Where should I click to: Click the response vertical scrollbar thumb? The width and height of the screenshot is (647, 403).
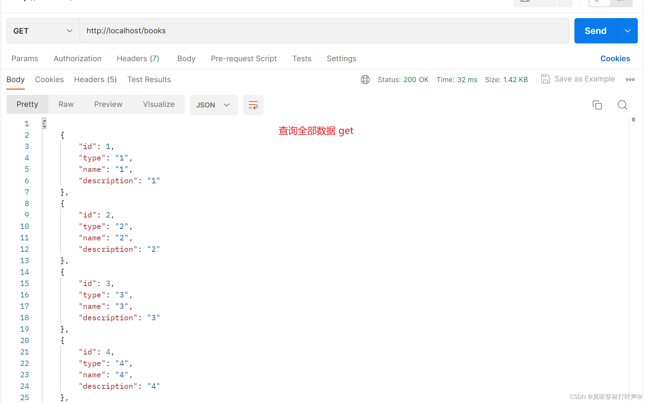[633, 120]
